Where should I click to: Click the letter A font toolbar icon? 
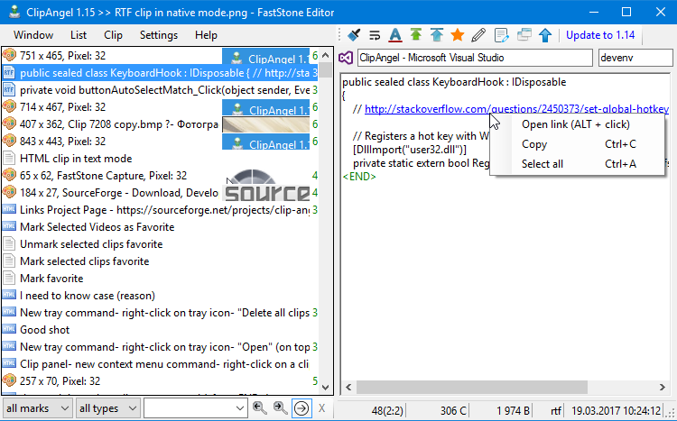(395, 35)
